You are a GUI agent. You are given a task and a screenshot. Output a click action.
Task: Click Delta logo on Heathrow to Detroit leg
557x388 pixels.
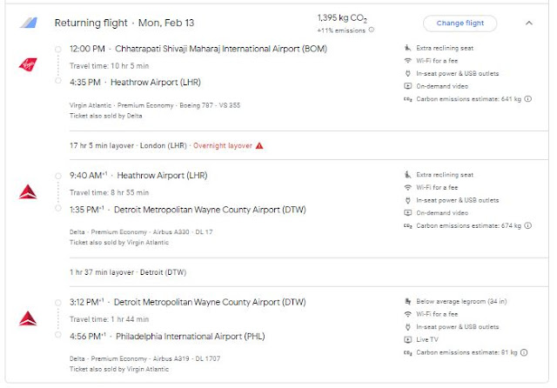pyautogui.click(x=28, y=191)
